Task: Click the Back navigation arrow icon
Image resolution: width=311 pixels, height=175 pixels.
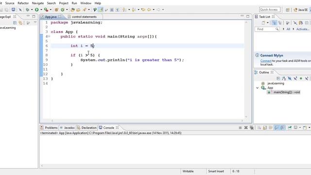Action: click(x=149, y=10)
